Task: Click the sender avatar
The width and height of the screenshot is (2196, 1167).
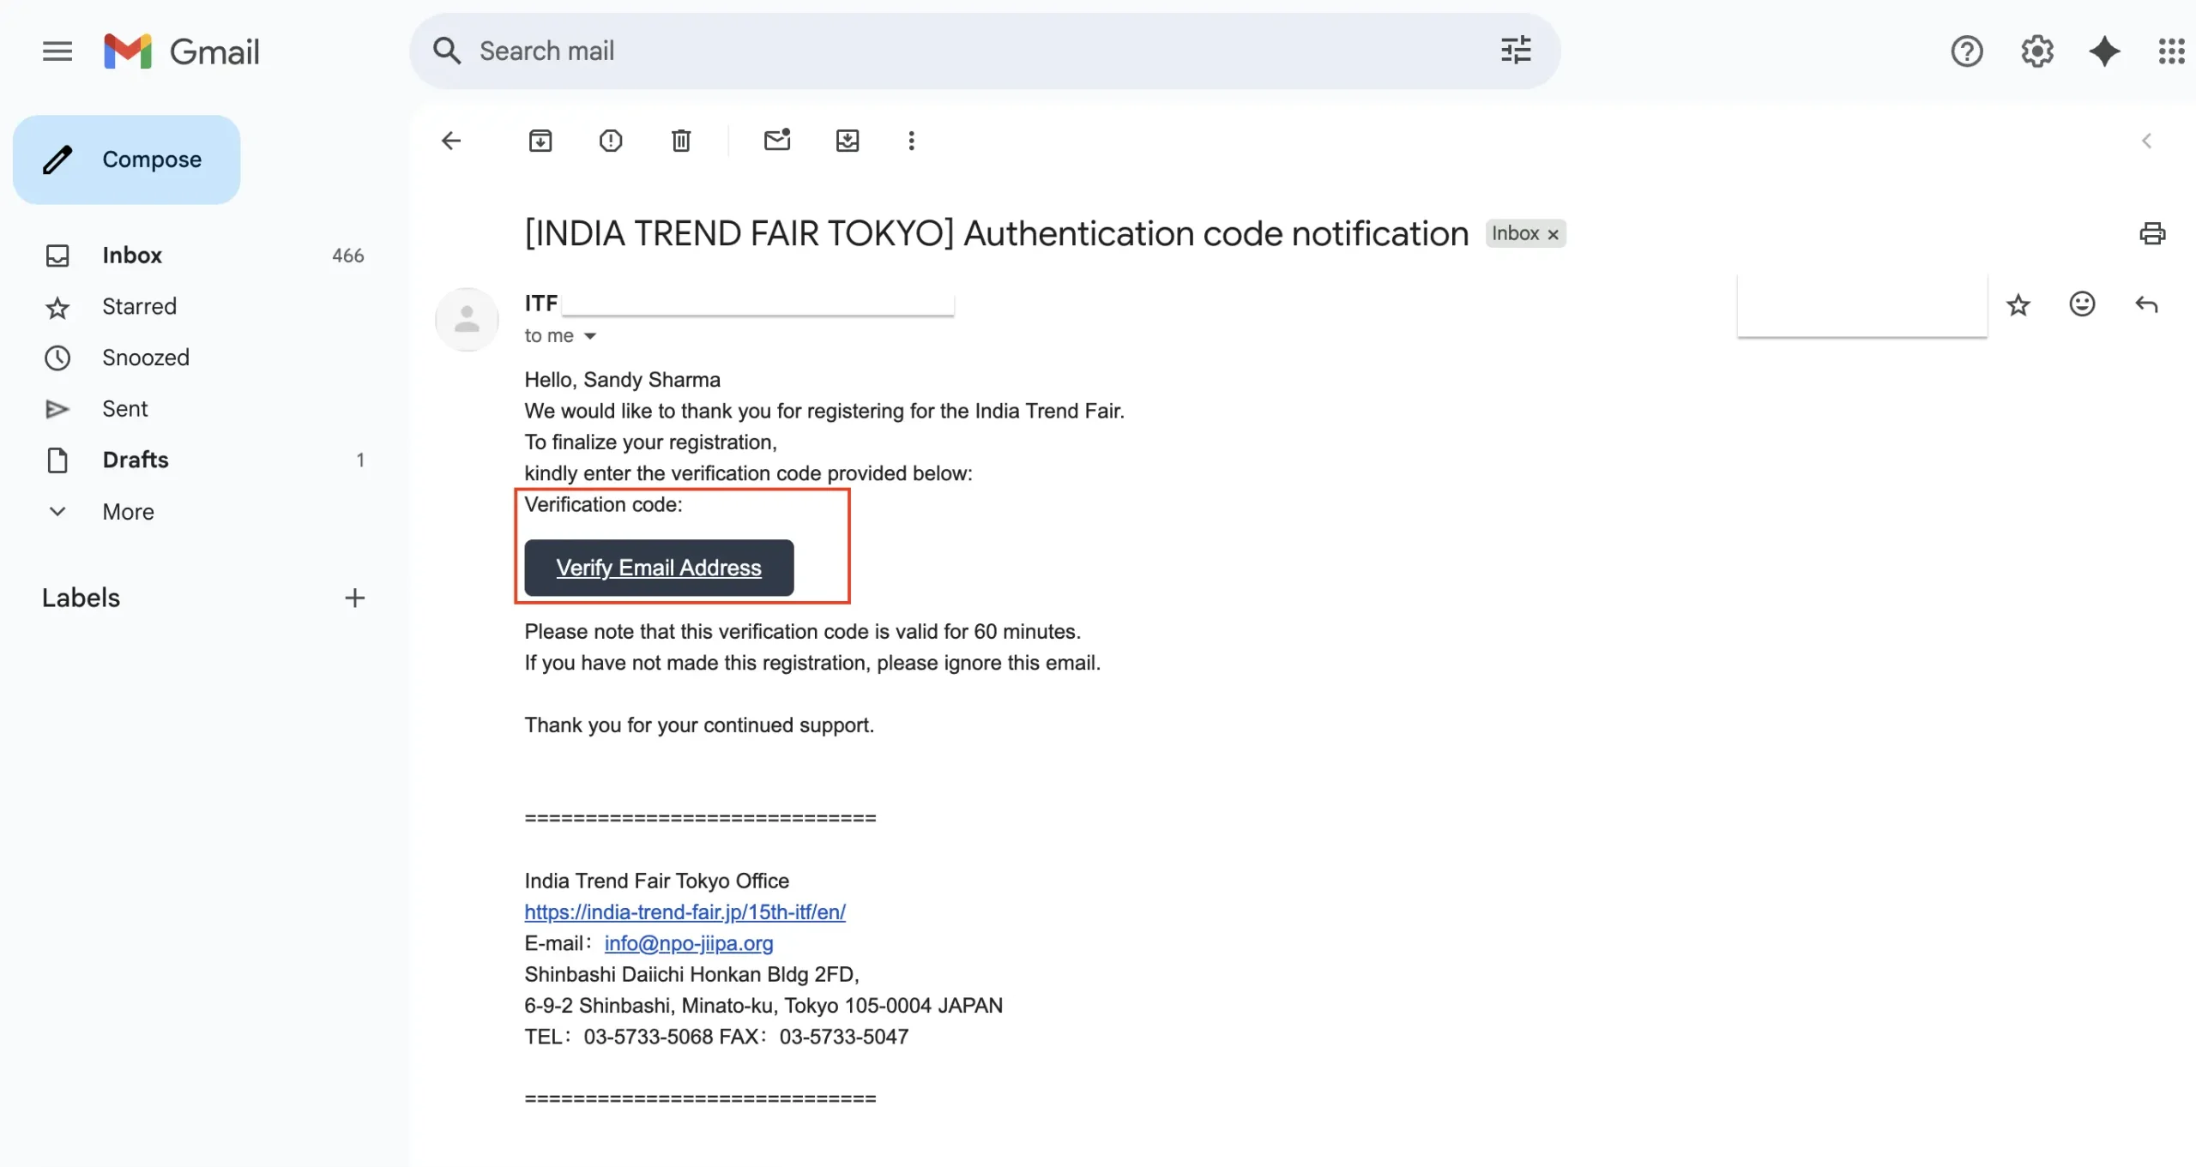Action: [x=467, y=319]
